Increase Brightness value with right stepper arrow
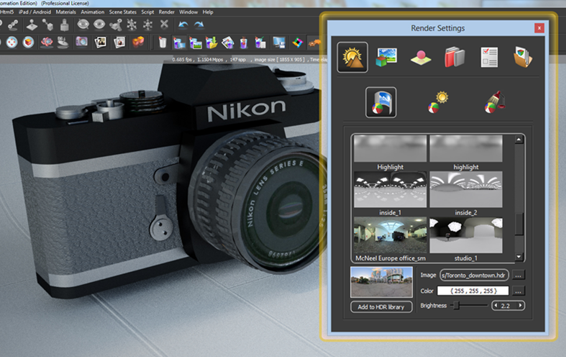566x357 pixels. (x=520, y=305)
